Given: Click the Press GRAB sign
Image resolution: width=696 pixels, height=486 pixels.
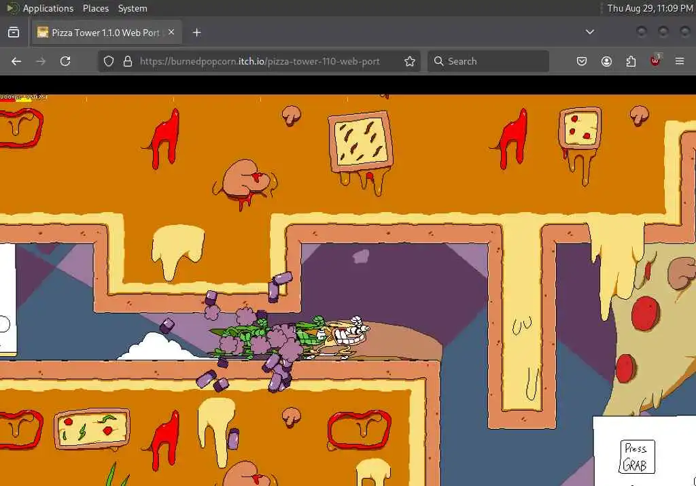Looking at the screenshot, I should (637, 457).
